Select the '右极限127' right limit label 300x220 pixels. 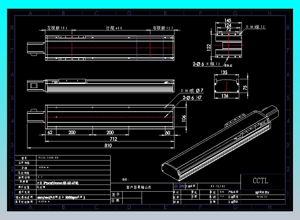click(163, 28)
